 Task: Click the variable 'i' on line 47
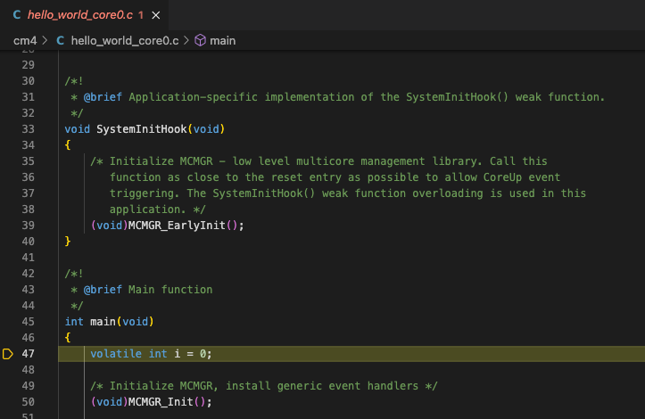click(x=178, y=354)
